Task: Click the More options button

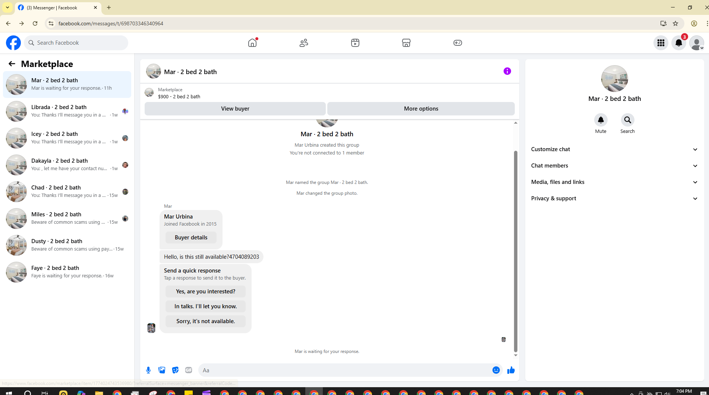Action: click(421, 109)
